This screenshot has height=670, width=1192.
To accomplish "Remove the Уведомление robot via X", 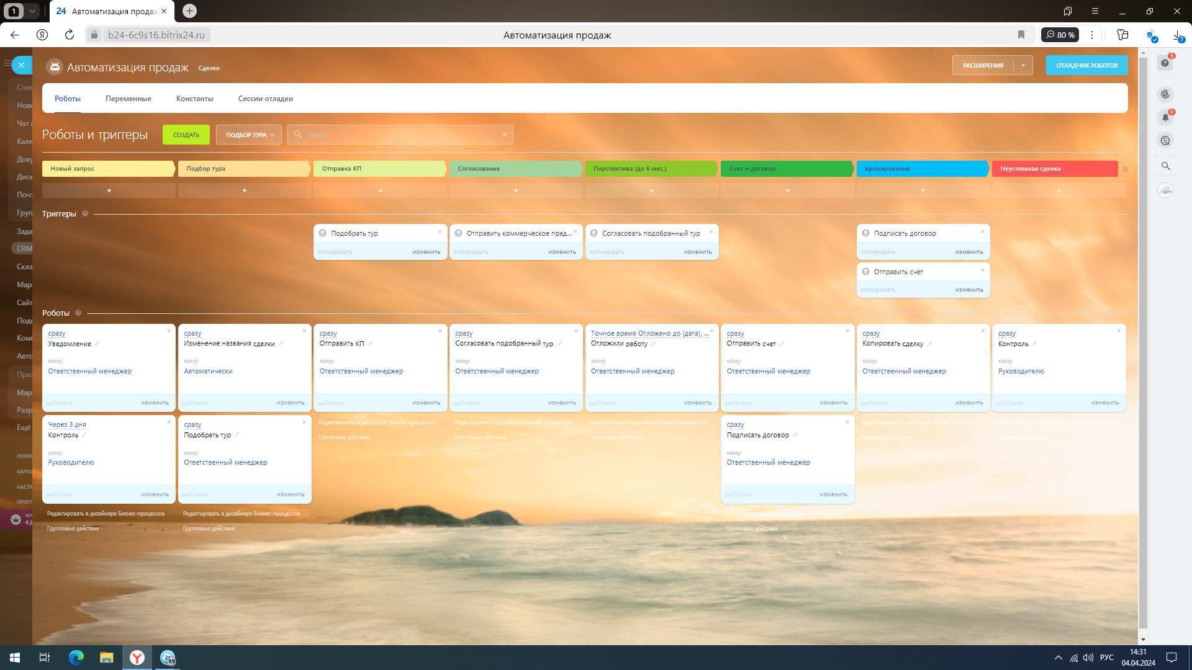I will tap(169, 331).
